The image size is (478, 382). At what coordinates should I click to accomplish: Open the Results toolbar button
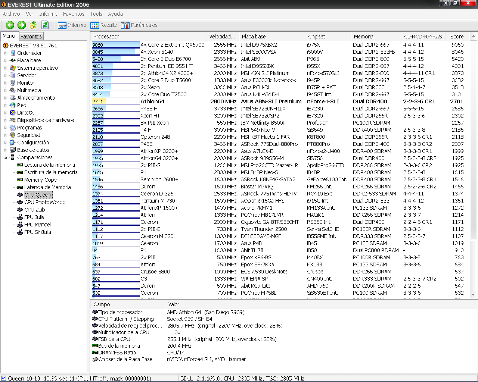point(104,25)
